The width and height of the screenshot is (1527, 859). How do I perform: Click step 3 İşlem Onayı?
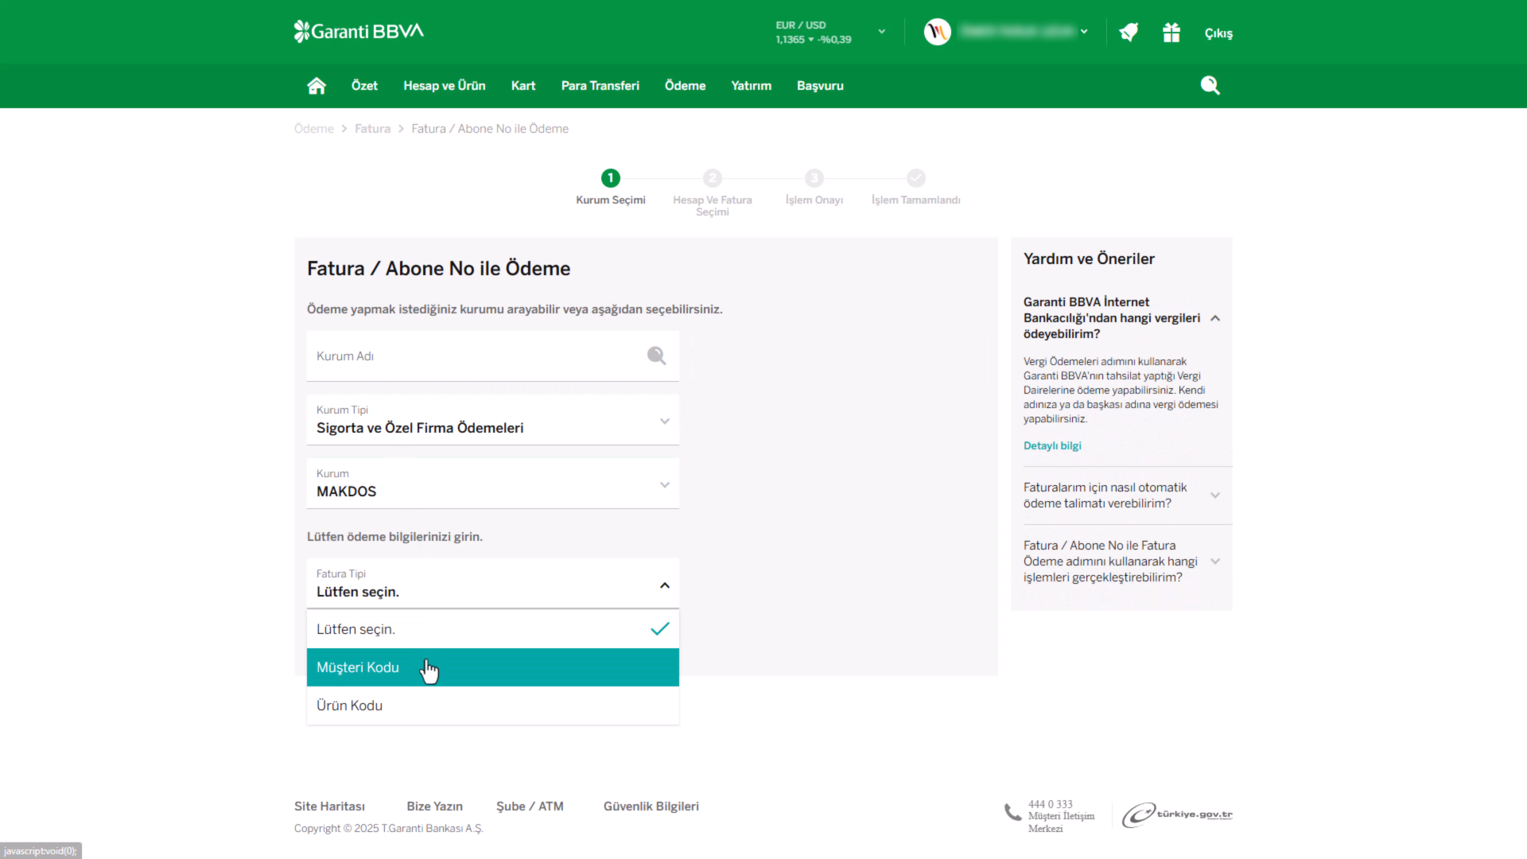(x=814, y=178)
